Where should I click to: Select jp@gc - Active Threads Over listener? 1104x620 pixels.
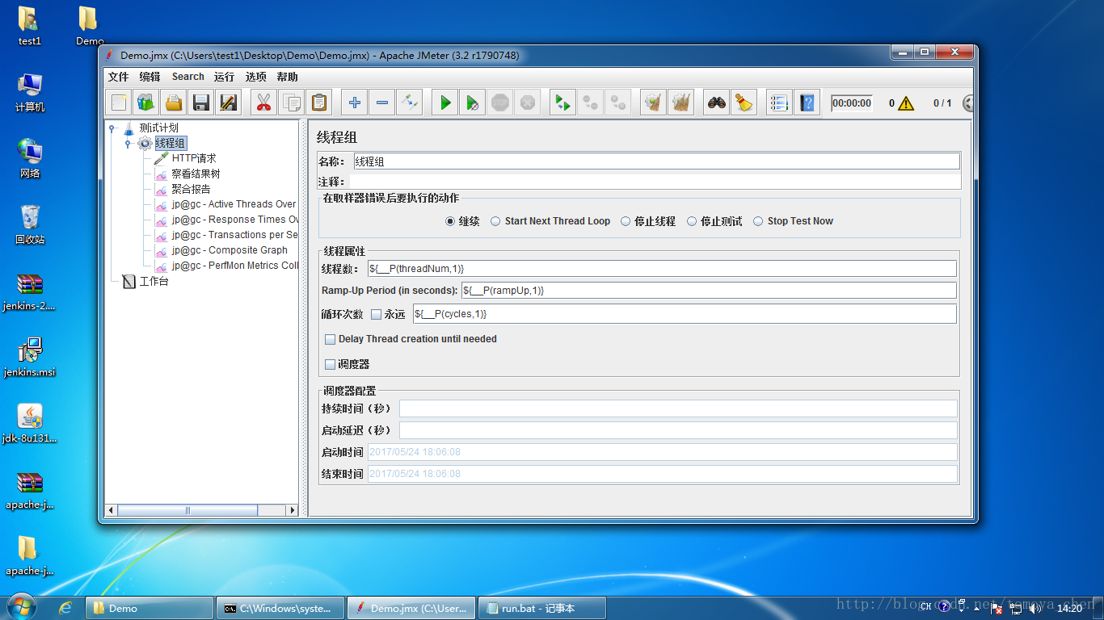pos(234,204)
